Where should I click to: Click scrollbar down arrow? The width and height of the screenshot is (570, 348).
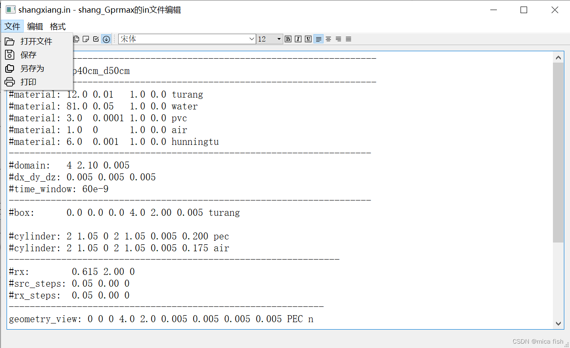tap(558, 323)
